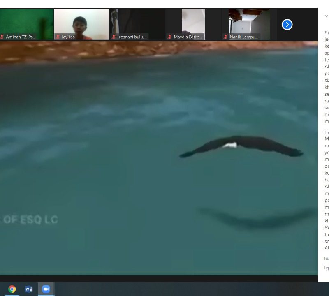
Task: Open the chat "To:" recipient selector
Action: click(326, 258)
